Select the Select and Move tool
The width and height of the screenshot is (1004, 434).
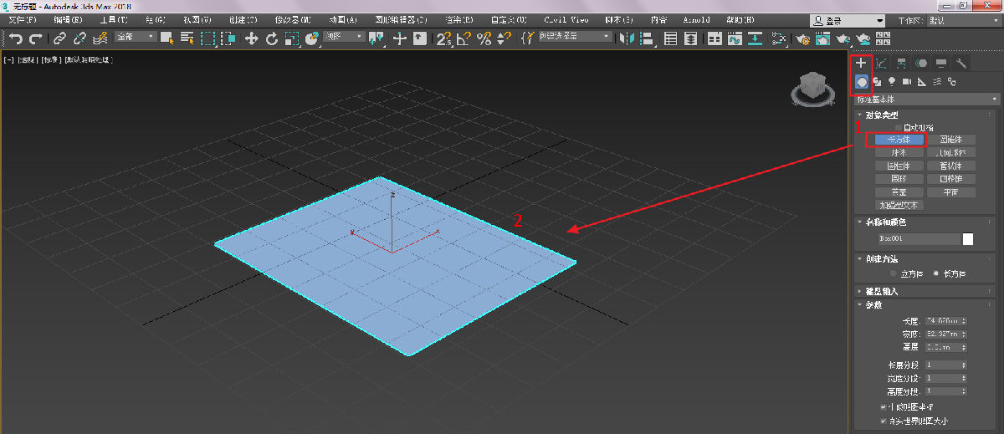[x=251, y=38]
